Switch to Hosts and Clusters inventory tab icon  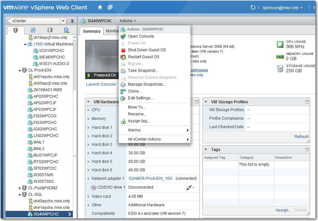(16, 30)
